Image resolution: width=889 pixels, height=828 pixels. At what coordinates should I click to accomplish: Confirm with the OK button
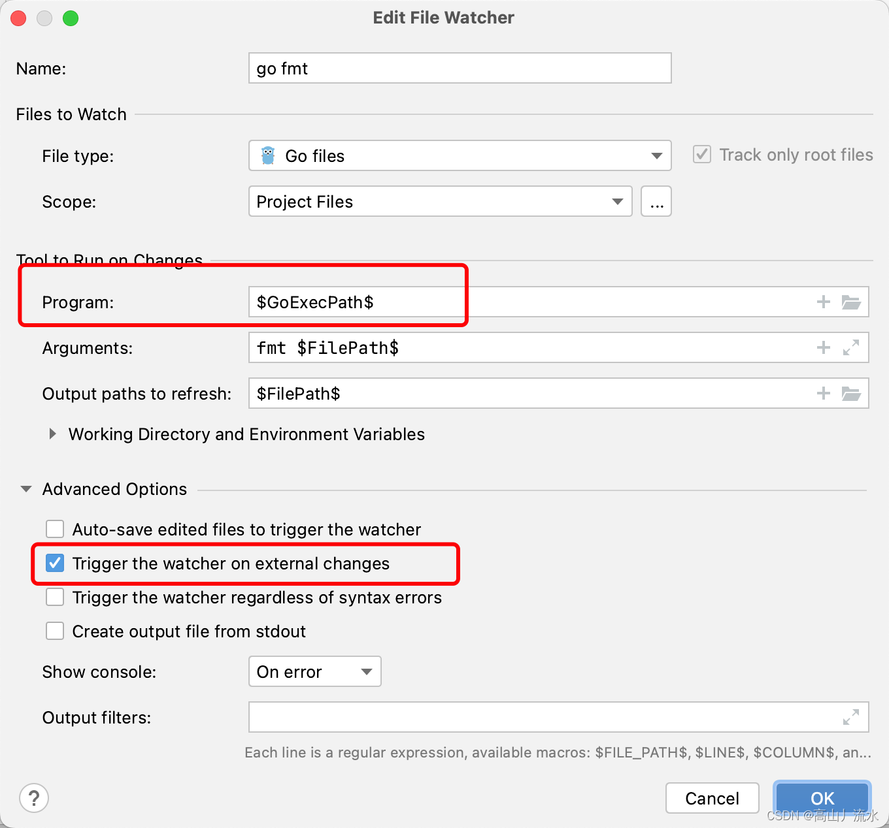tap(822, 798)
